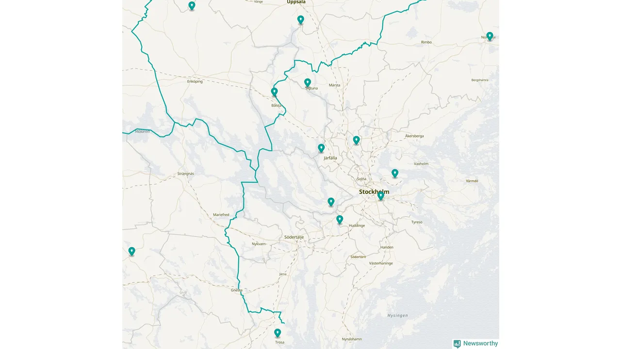Click the Enköping town label
621x349 pixels.
[x=195, y=81]
